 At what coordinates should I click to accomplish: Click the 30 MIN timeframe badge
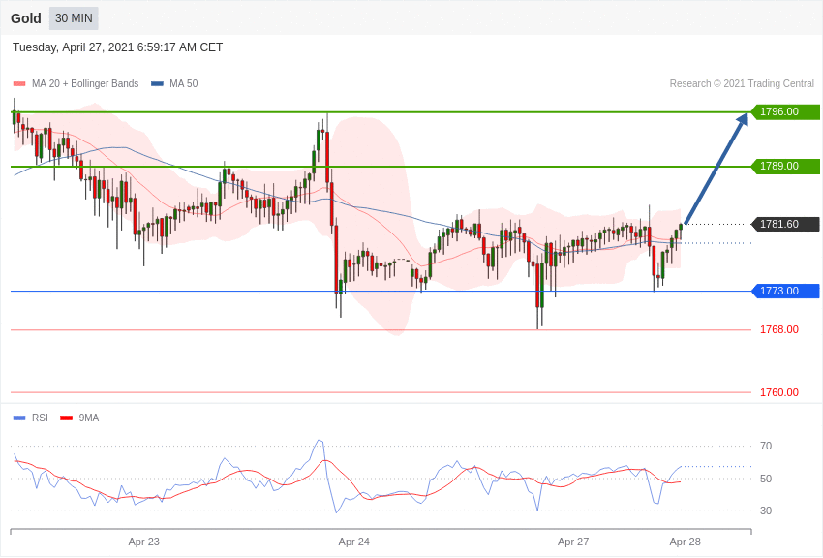(74, 18)
